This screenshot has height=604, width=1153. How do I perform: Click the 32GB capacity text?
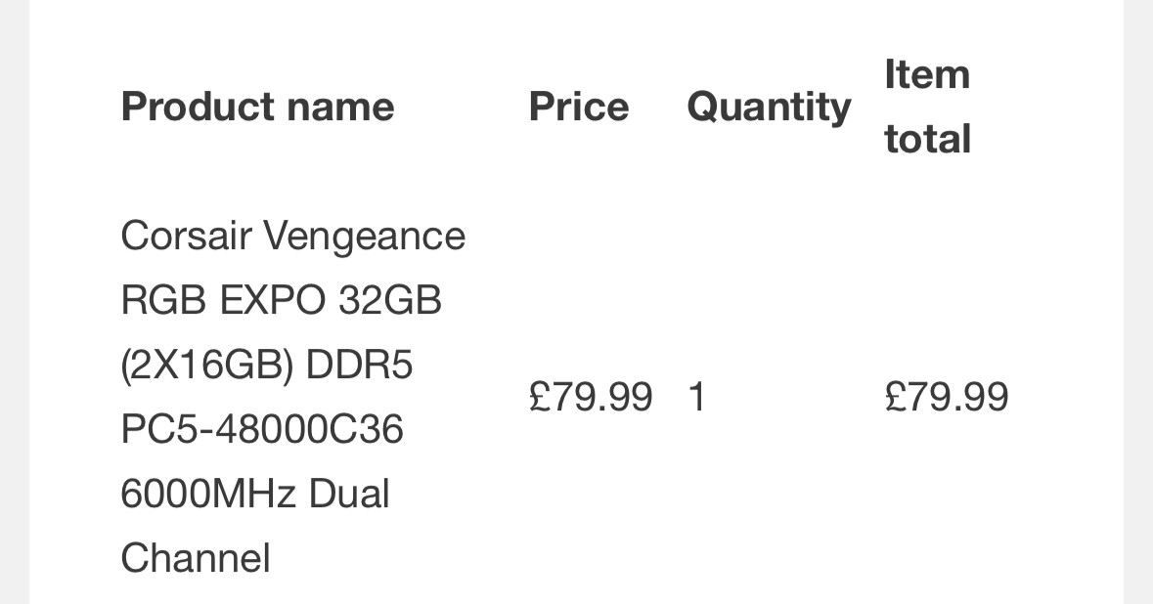pos(390,301)
